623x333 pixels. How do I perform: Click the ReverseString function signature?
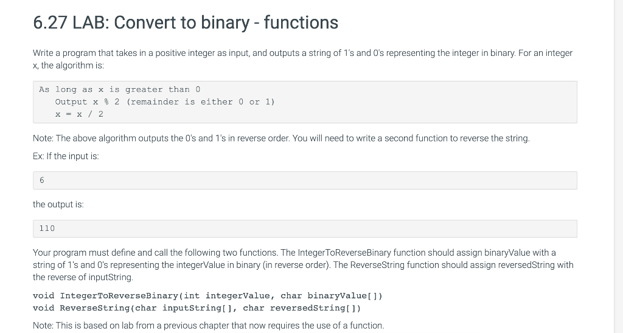tap(197, 308)
